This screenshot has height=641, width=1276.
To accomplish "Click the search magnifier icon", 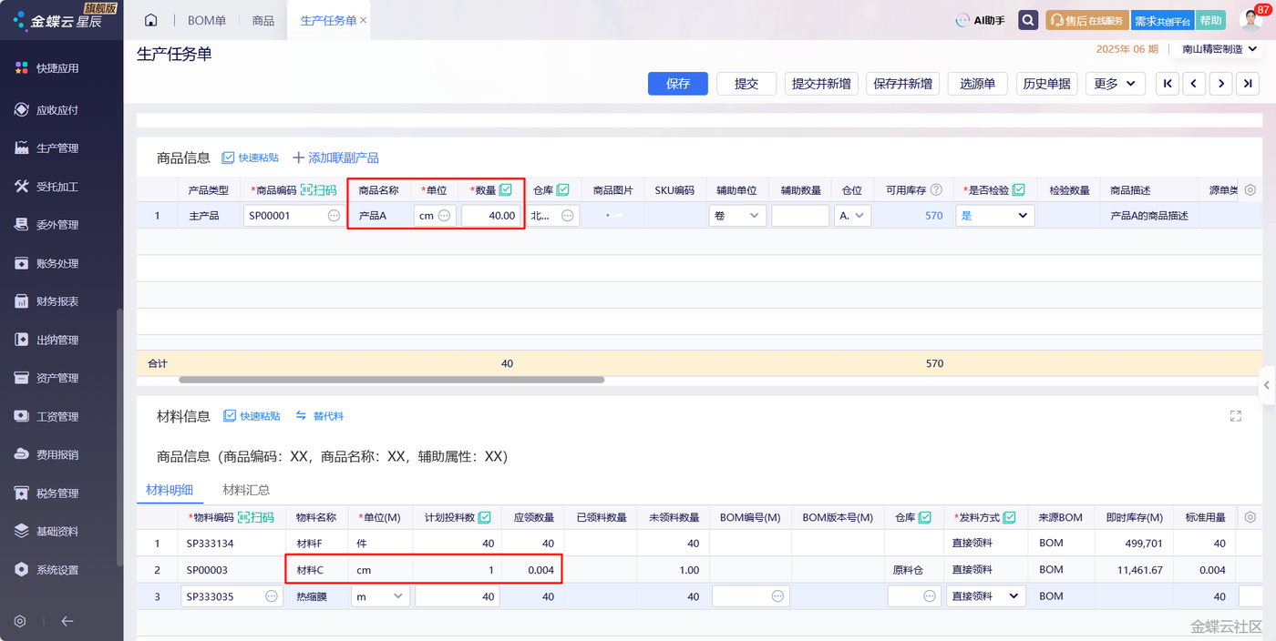I will 1028,20.
